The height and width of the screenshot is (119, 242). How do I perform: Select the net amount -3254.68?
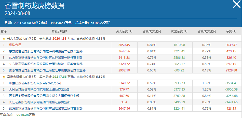tap(231, 96)
